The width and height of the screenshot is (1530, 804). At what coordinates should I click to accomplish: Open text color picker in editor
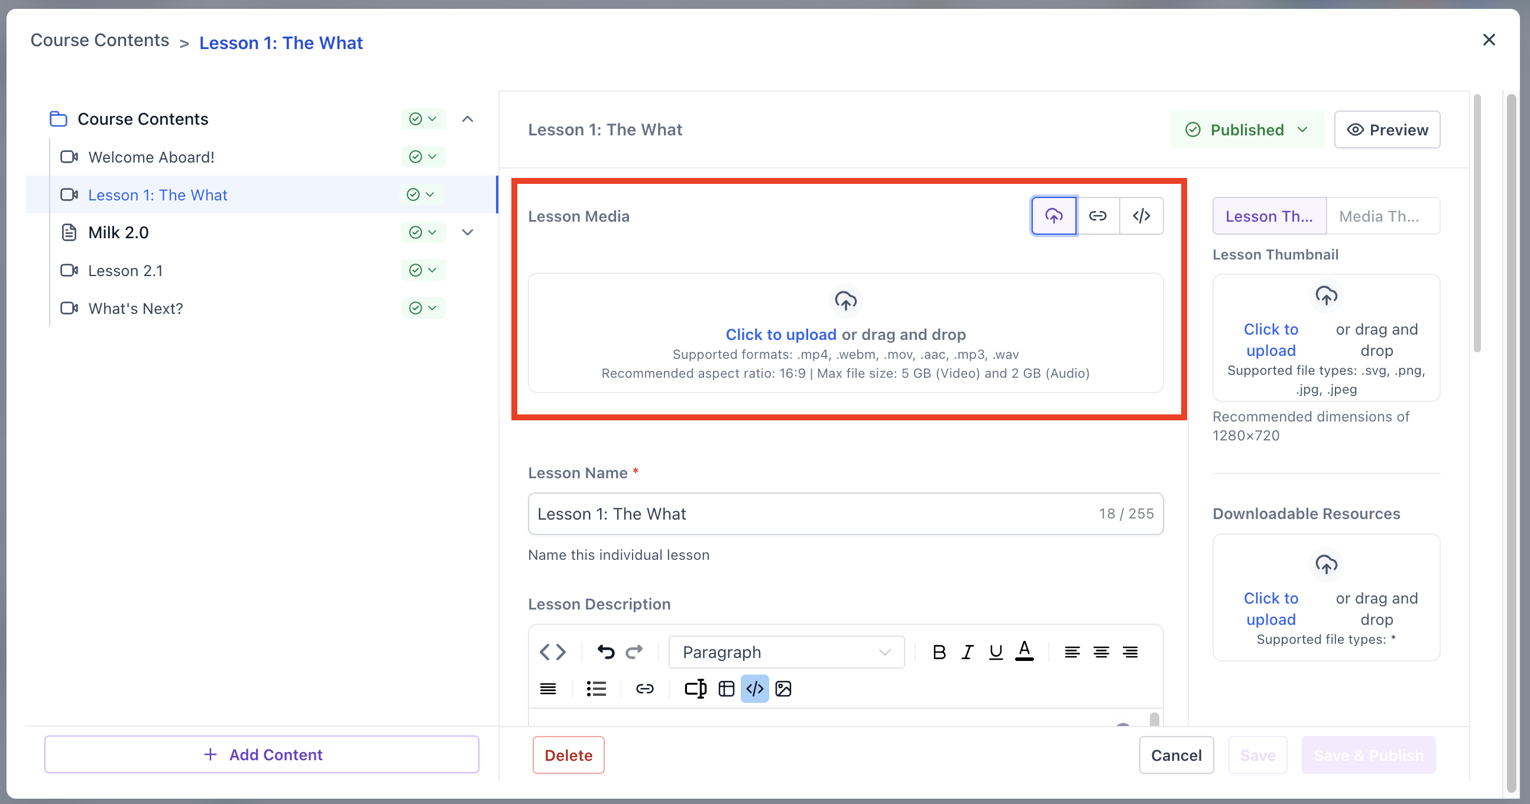pyautogui.click(x=1025, y=652)
